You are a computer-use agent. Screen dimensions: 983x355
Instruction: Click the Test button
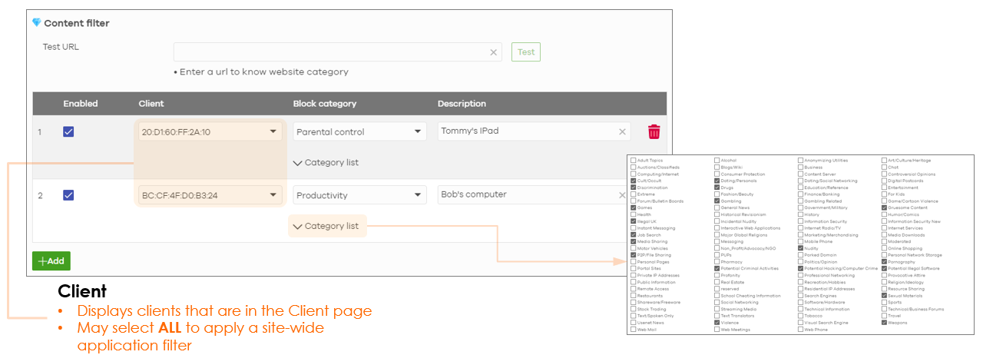coord(525,52)
